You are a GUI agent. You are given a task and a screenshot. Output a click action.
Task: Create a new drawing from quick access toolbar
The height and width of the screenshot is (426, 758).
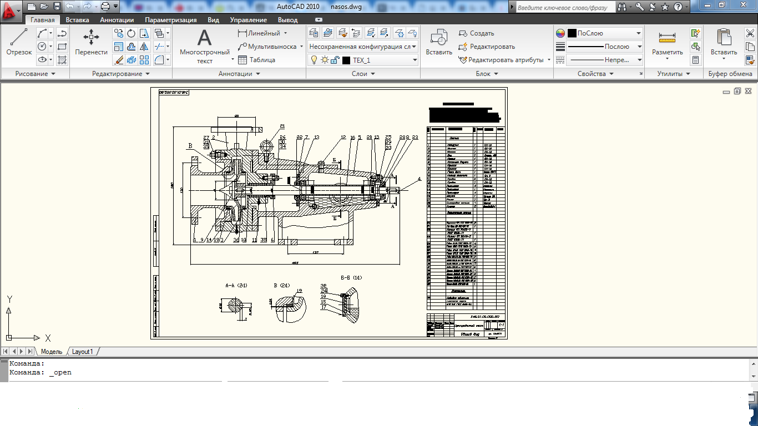click(x=32, y=7)
